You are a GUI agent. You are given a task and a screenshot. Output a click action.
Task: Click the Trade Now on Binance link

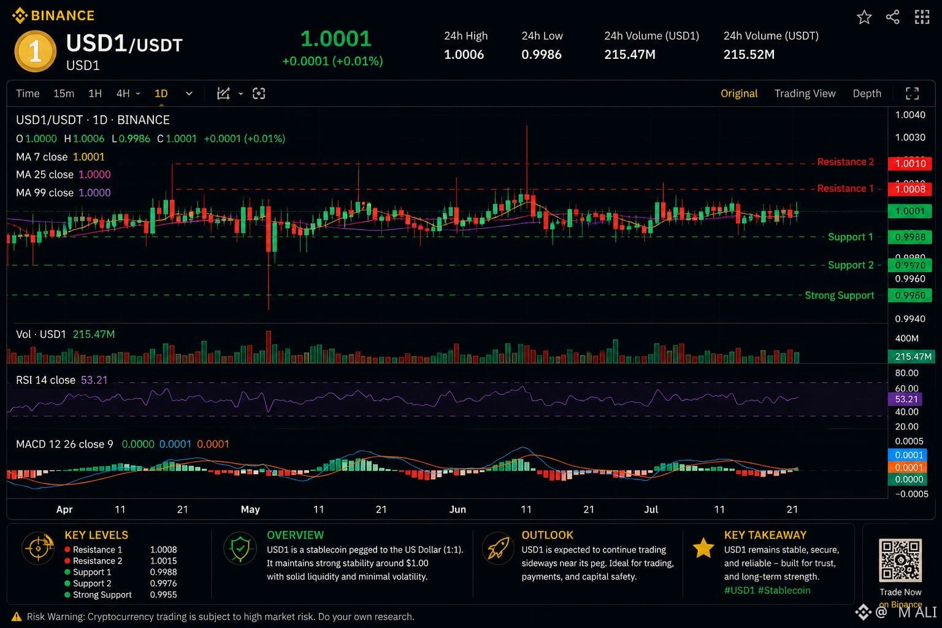[x=900, y=598]
